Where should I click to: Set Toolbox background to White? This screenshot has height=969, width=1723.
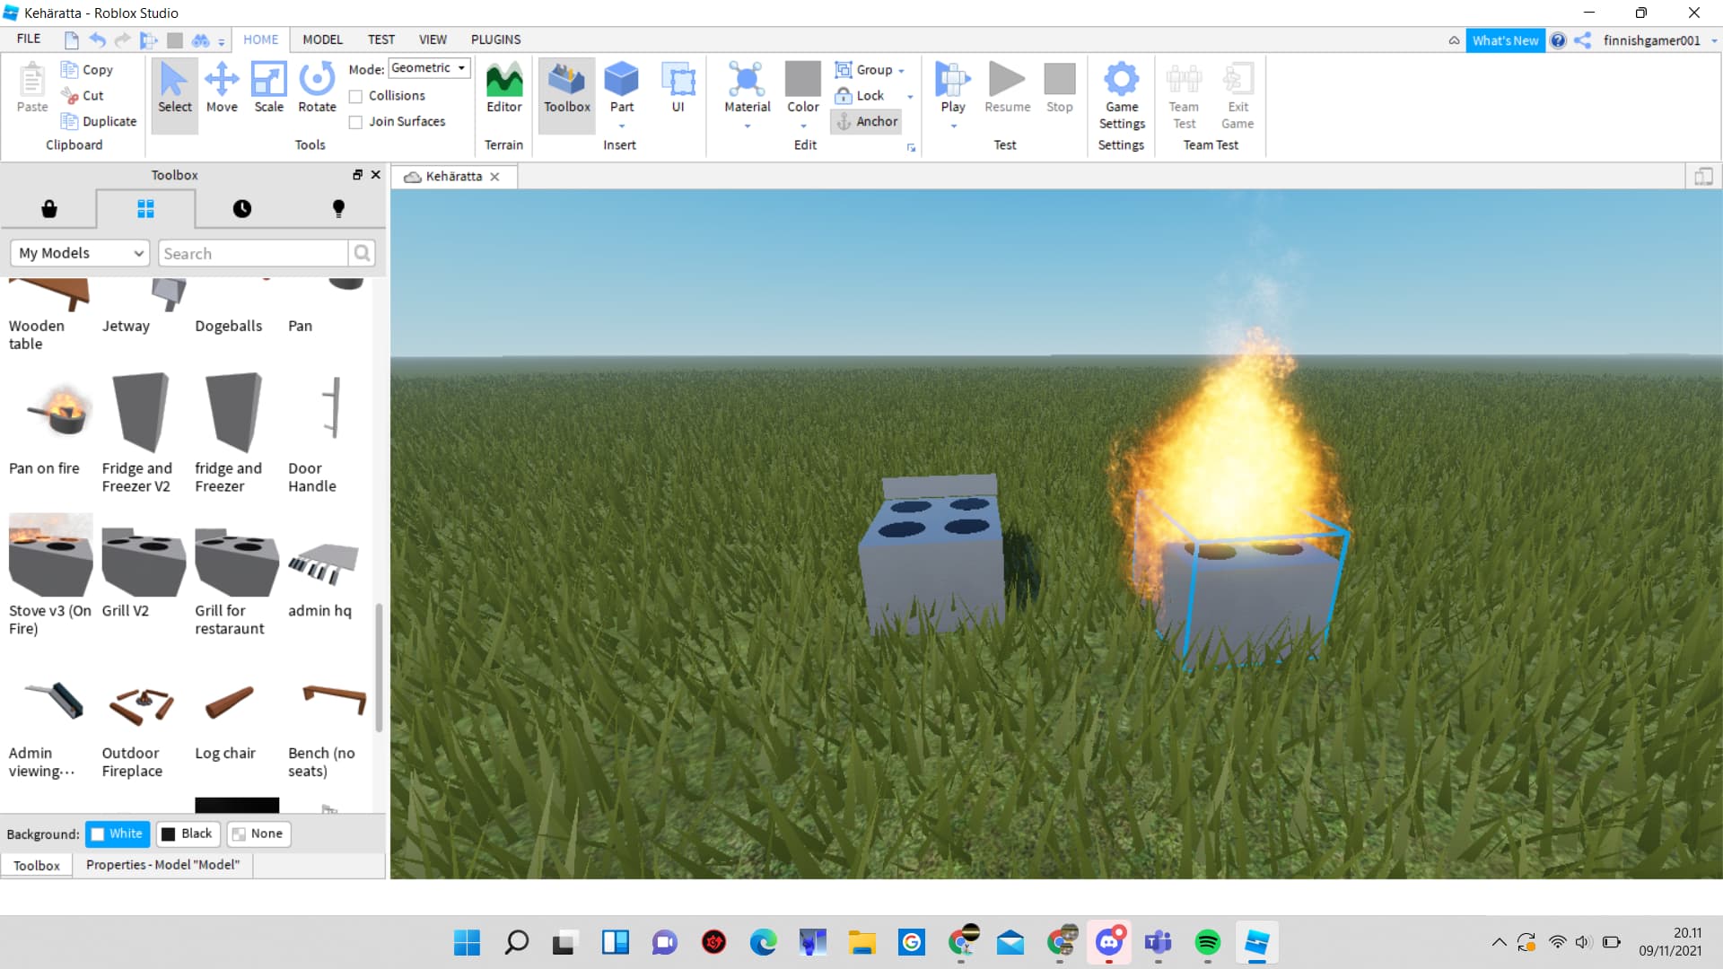(x=118, y=834)
